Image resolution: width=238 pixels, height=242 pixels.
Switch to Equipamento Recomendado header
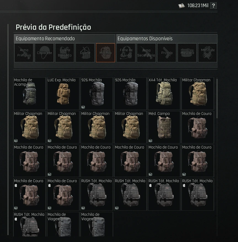point(65,39)
